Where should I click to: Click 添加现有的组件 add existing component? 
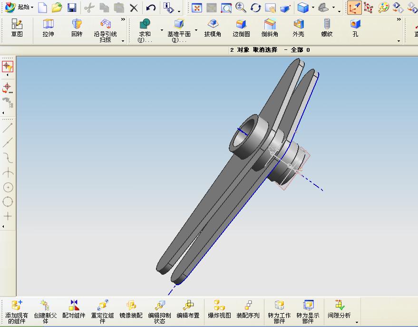[x=17, y=312]
